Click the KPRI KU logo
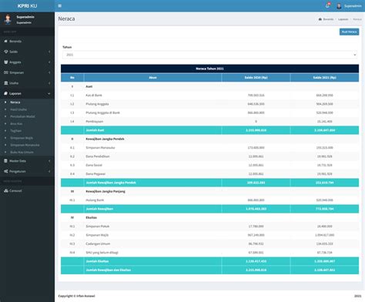Image resolution: width=365 pixels, height=302 pixels. [x=27, y=5]
